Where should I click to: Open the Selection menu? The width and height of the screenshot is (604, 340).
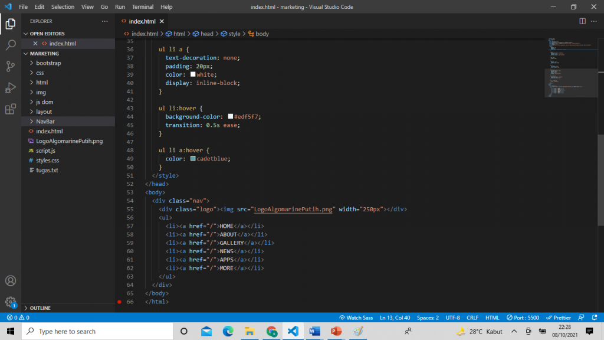coord(63,7)
